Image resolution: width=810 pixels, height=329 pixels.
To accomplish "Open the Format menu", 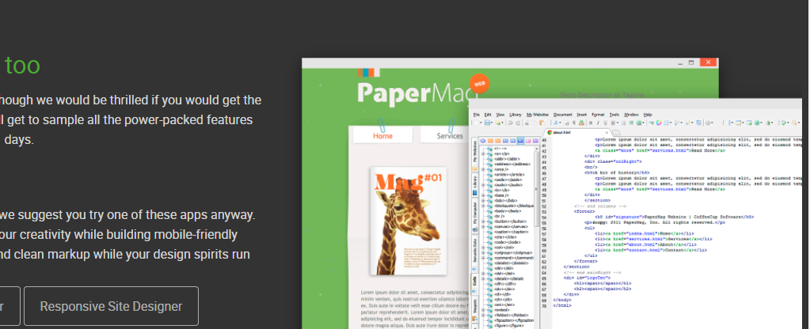I will click(x=599, y=115).
